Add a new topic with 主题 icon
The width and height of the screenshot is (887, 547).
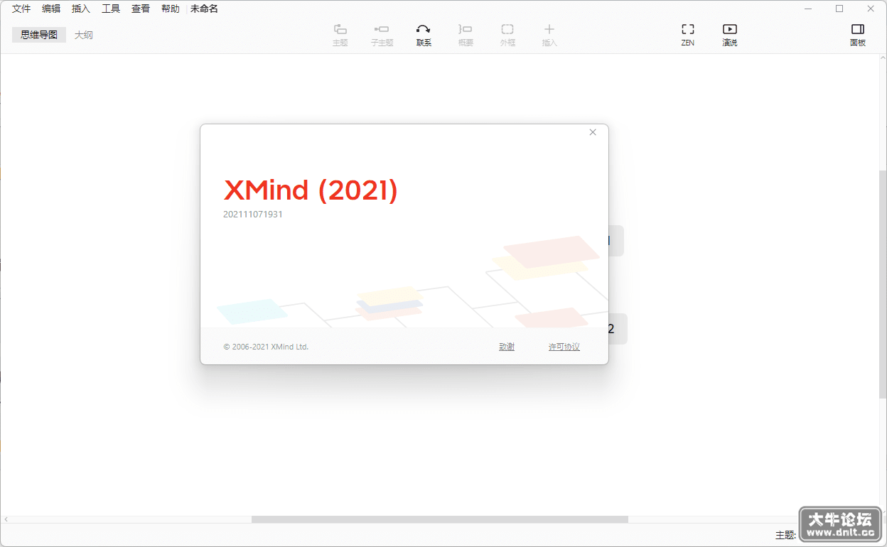click(x=340, y=35)
